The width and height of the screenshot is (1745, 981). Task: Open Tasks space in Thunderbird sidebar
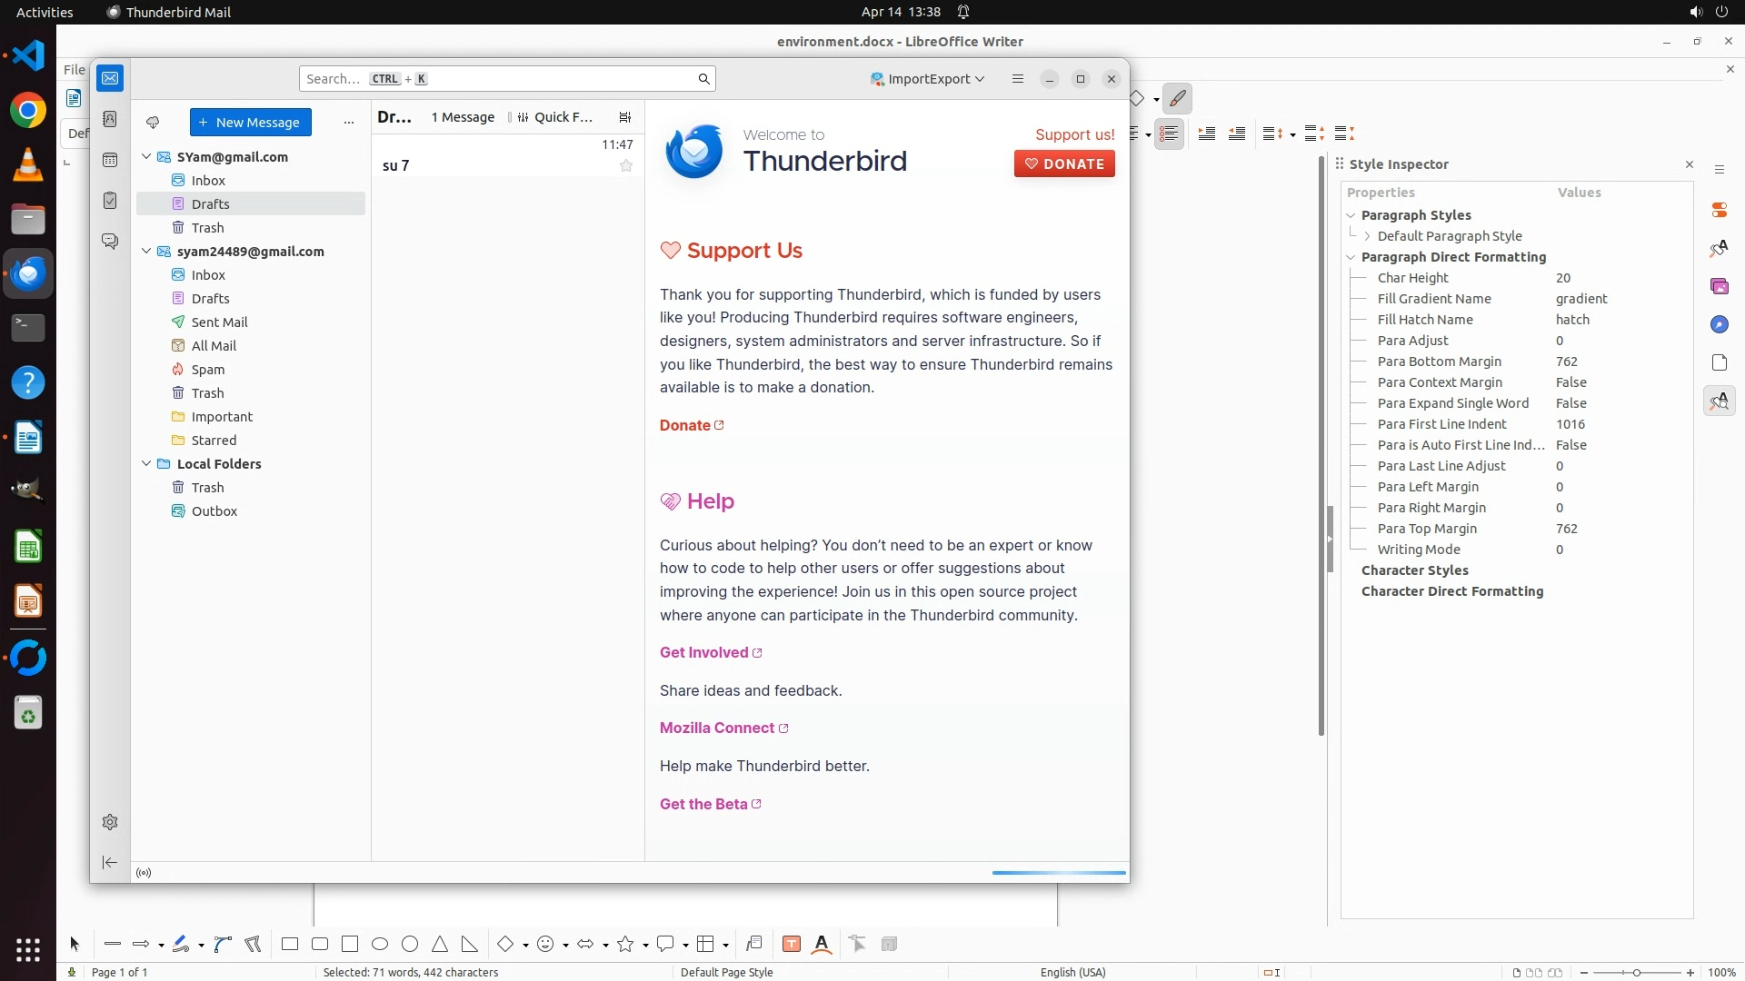click(x=110, y=201)
